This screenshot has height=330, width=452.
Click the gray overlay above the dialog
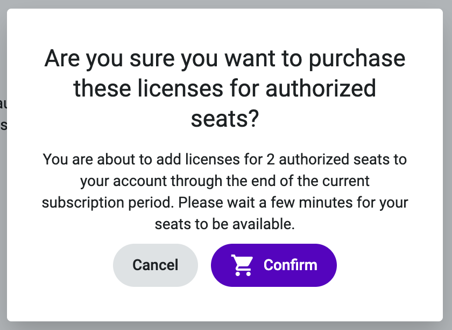pos(226,4)
